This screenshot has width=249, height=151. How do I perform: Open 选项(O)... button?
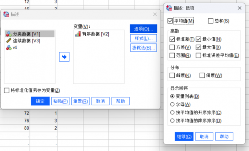coord(144,29)
